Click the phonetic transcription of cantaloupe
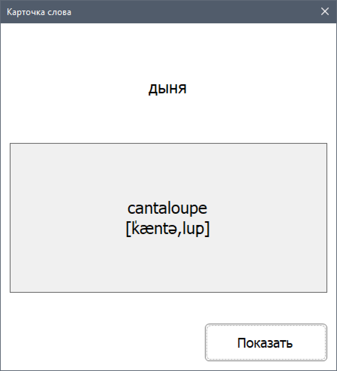The image size is (337, 371). [x=167, y=229]
